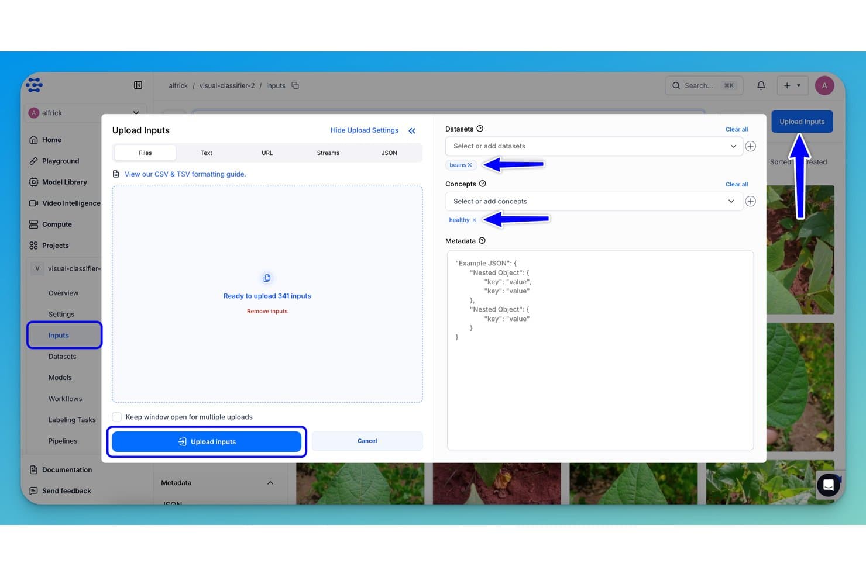
Task: Expand the Select or add concepts dropdown
Action: pyautogui.click(x=594, y=201)
